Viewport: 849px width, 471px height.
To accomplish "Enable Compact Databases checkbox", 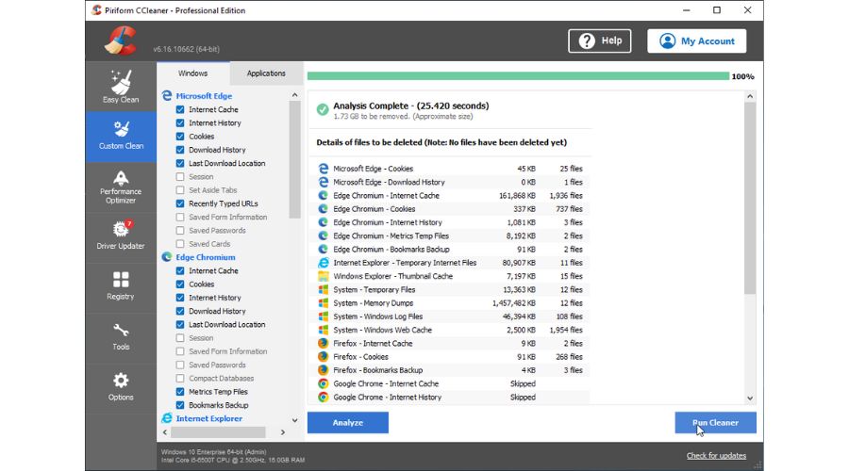I will pos(180,378).
